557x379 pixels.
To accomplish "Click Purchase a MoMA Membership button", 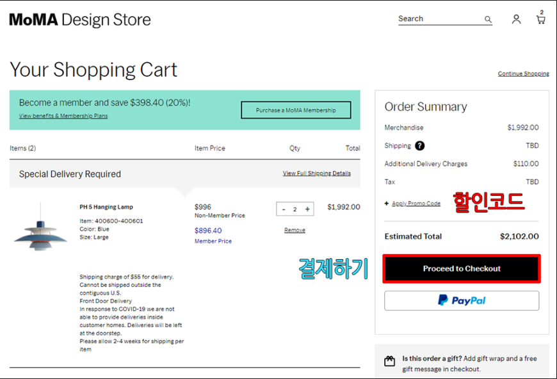I will (296, 110).
